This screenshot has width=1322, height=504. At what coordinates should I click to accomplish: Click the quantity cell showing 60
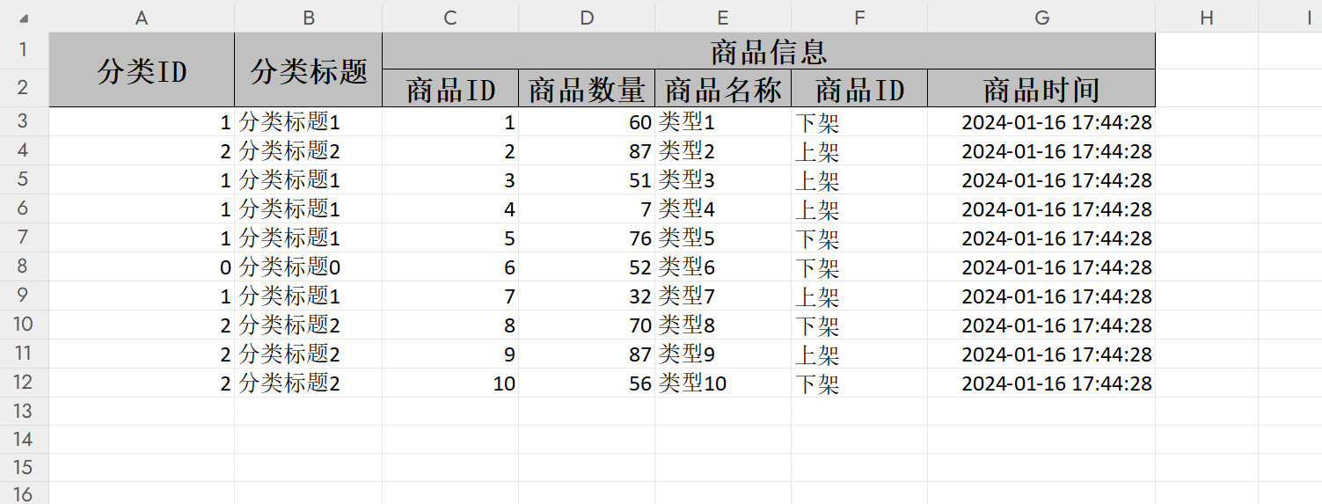click(x=587, y=121)
